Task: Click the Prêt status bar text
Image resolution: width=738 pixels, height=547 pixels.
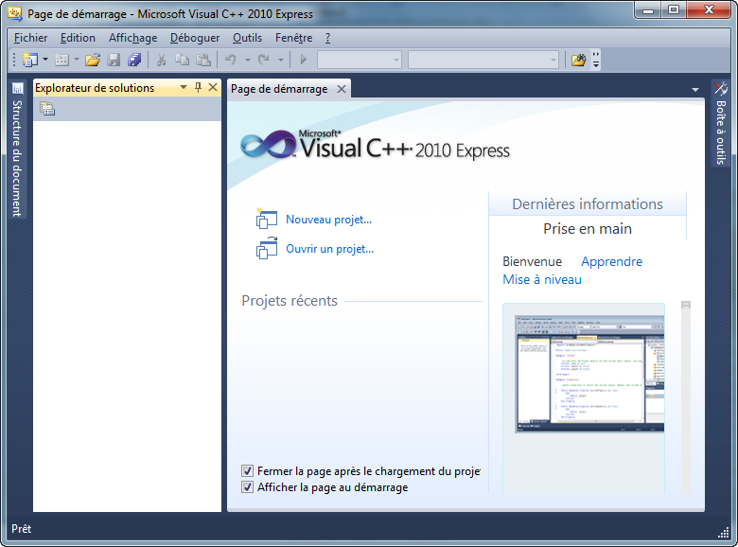Action: tap(21, 529)
